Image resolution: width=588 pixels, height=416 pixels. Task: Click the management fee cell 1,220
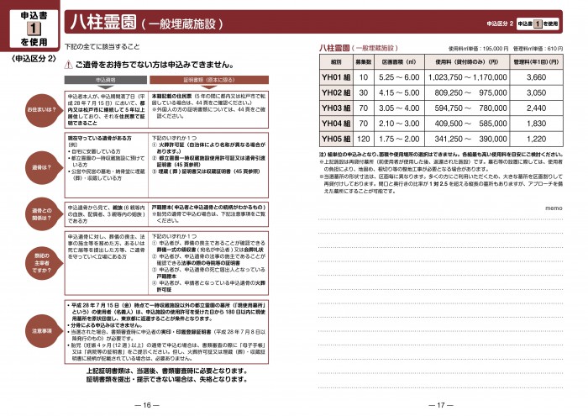pos(536,139)
